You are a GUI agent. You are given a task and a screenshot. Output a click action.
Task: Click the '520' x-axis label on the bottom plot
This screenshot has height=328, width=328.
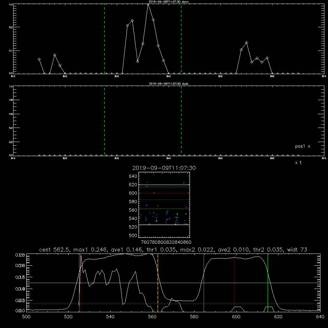[x=68, y=317]
